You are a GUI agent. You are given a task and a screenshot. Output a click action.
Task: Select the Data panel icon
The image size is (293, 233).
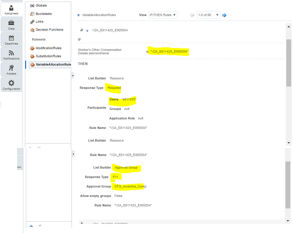pyautogui.click(x=11, y=24)
